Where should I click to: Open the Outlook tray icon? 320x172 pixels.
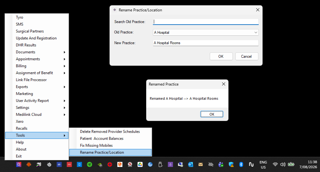point(190,164)
